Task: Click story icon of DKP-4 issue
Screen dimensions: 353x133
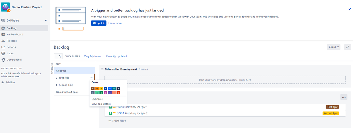Action: point(110,114)
